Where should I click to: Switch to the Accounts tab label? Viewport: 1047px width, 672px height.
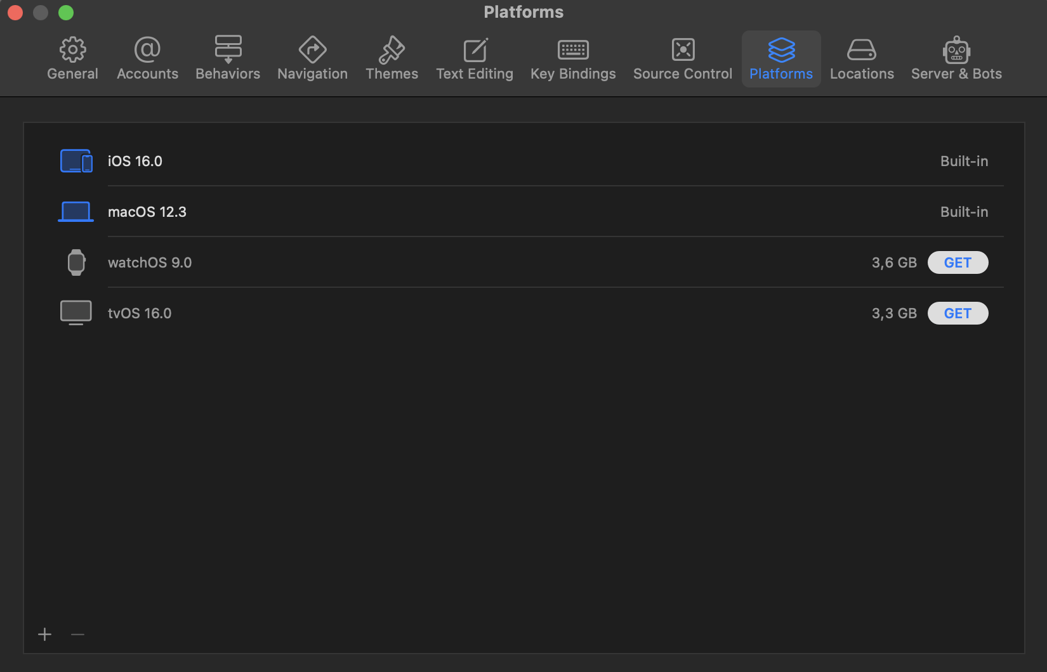147,74
